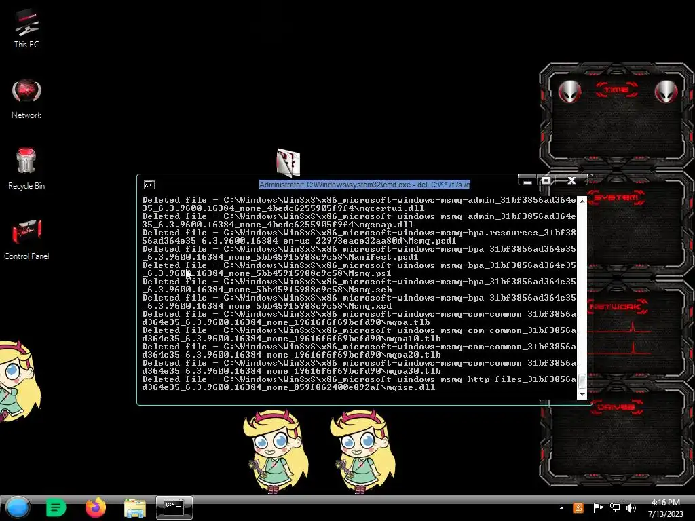Click the left of the two bottom cartoon girls
Viewport: 695px width, 521px height.
coord(276,451)
